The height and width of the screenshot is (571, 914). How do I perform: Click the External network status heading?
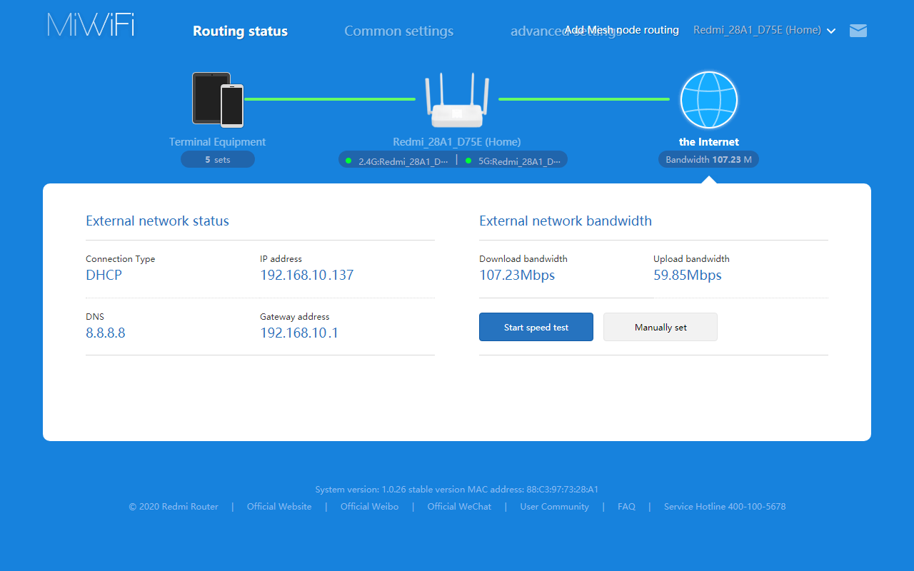(157, 221)
